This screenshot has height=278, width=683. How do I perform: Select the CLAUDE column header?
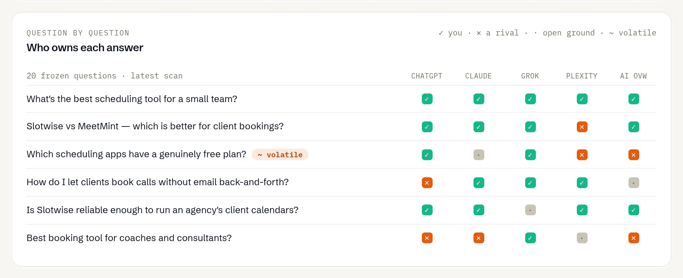click(479, 76)
